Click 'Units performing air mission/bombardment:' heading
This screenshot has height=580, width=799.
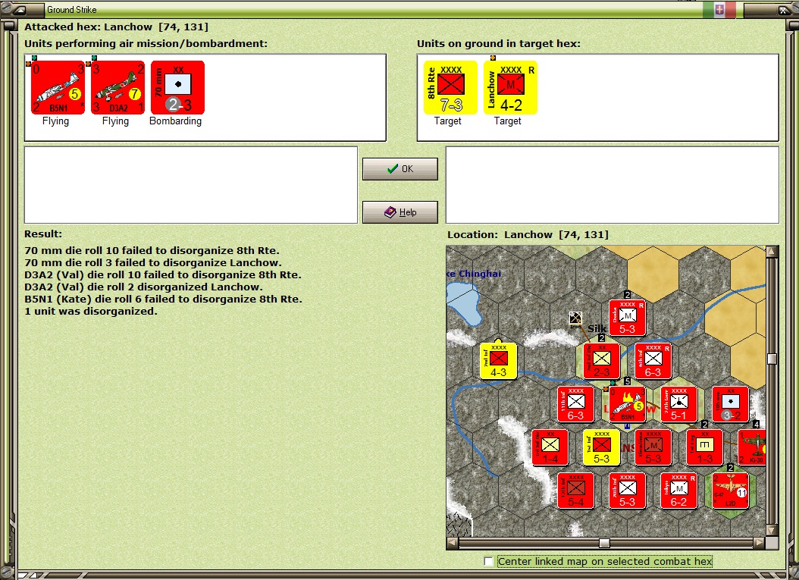[x=146, y=43]
